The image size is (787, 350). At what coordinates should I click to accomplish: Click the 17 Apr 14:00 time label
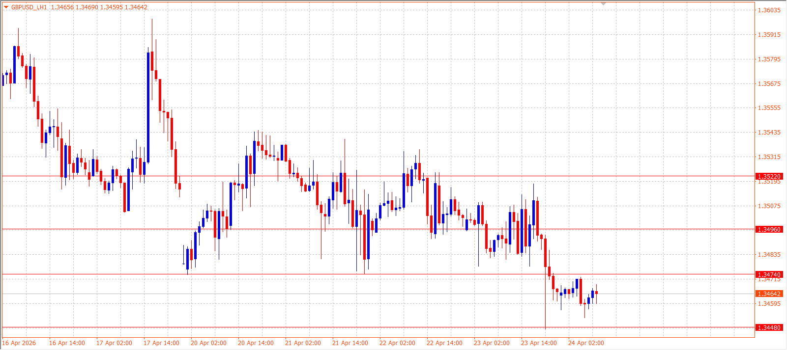[161, 343]
